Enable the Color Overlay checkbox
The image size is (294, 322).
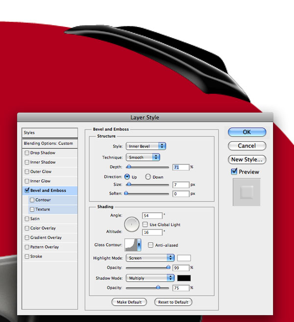coord(27,228)
